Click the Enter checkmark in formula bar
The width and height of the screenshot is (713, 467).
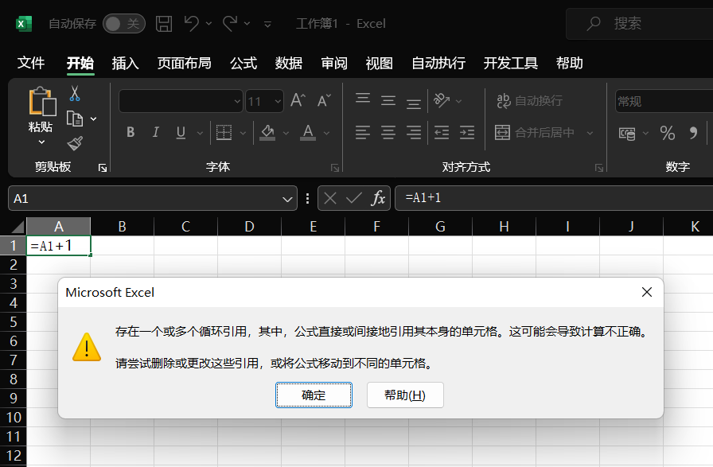coord(354,198)
